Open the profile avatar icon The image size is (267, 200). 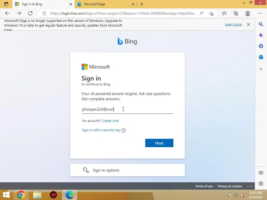click(x=248, y=13)
